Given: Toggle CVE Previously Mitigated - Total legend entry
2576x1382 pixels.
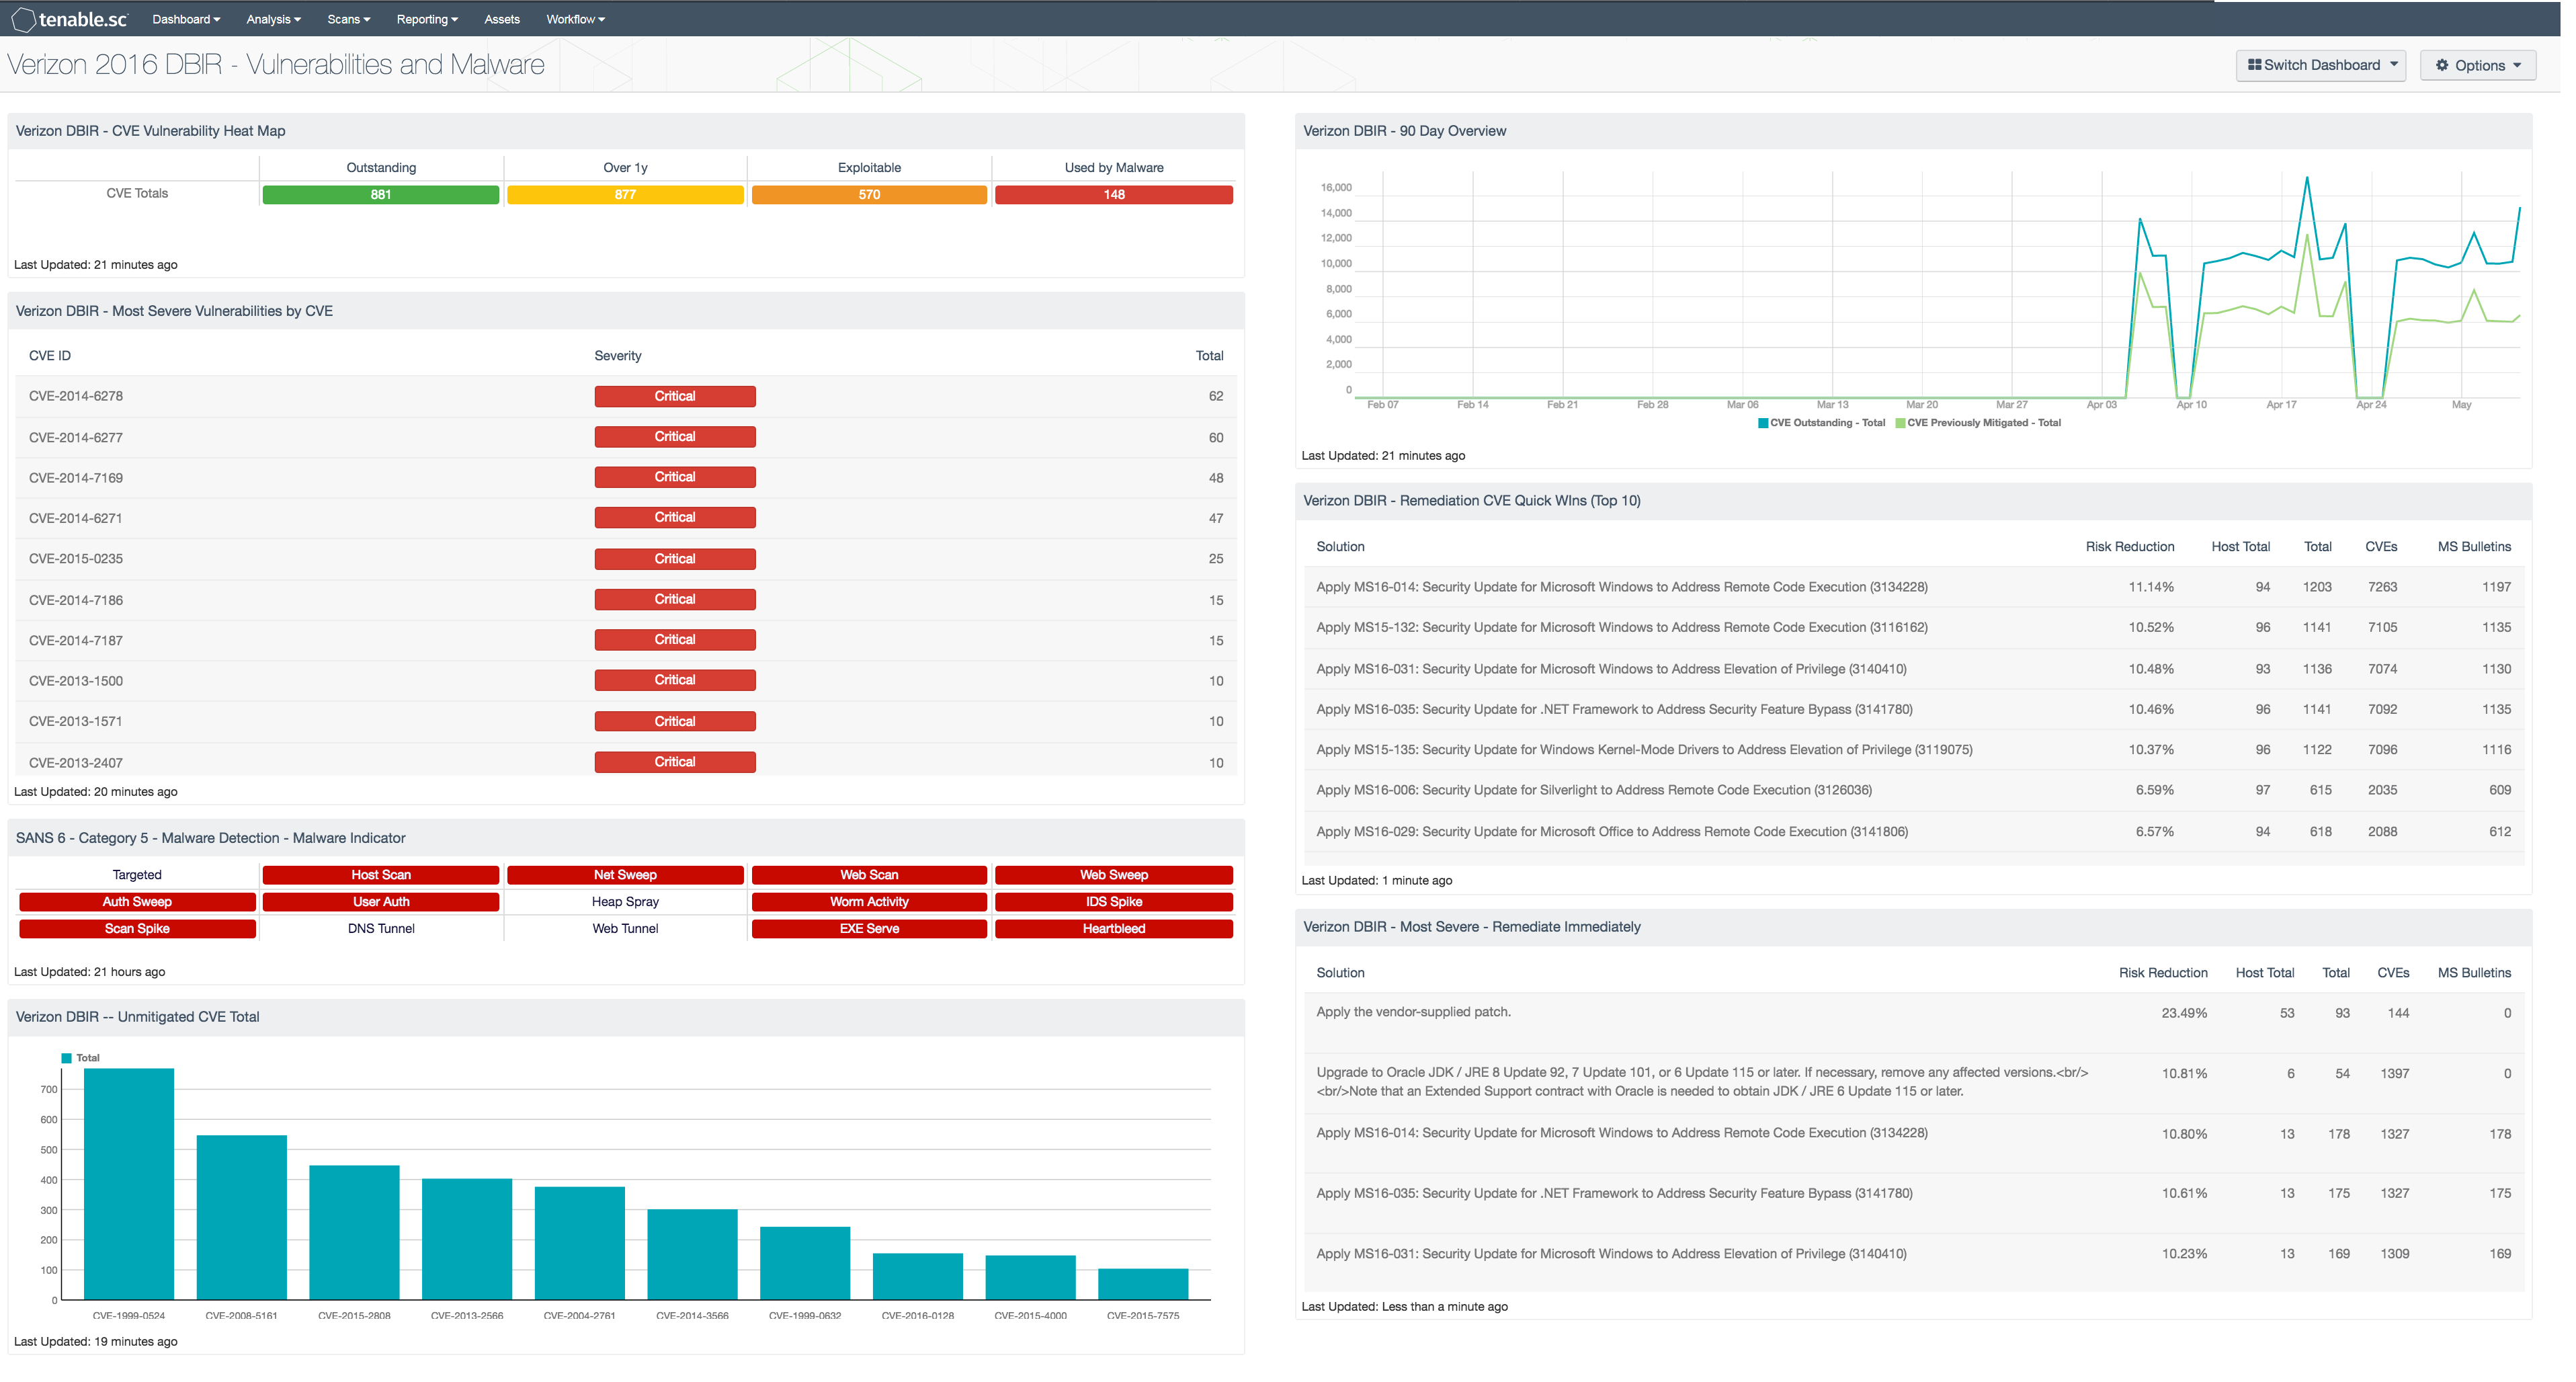Looking at the screenshot, I should point(1978,423).
